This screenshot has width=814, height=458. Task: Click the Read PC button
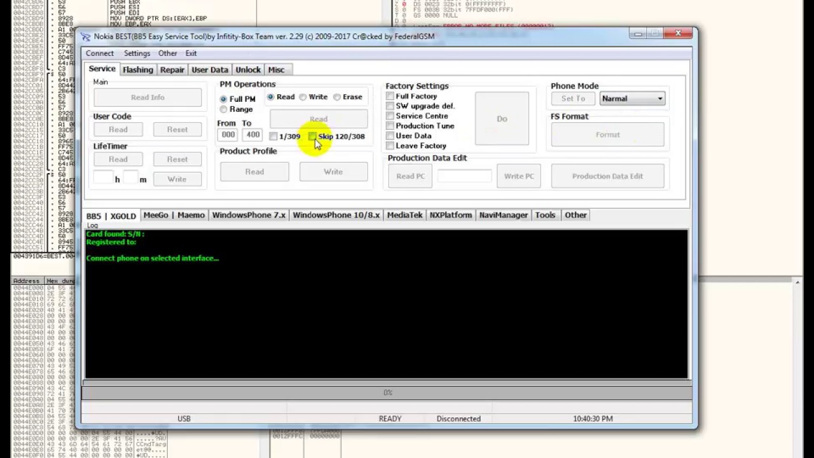[410, 176]
